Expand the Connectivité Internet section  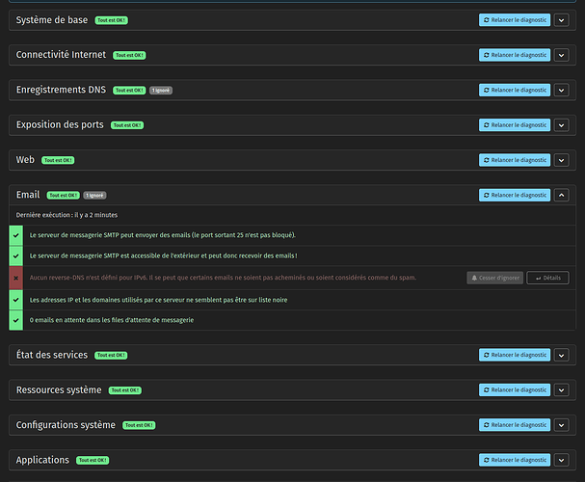tap(561, 55)
